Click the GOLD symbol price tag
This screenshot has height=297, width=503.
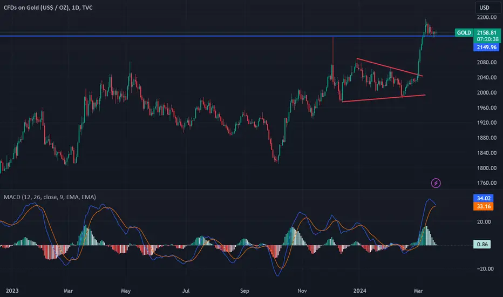[464, 32]
